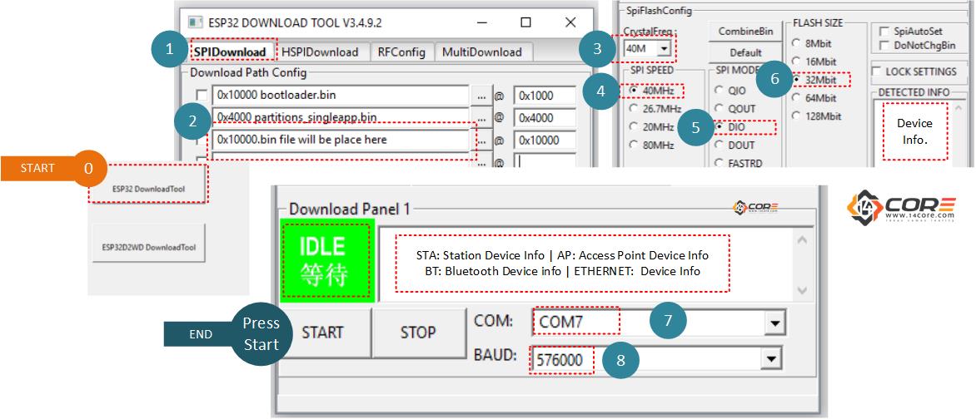The width and height of the screenshot is (976, 419).
Task: Choose 8Mbit flash size
Action: (796, 43)
